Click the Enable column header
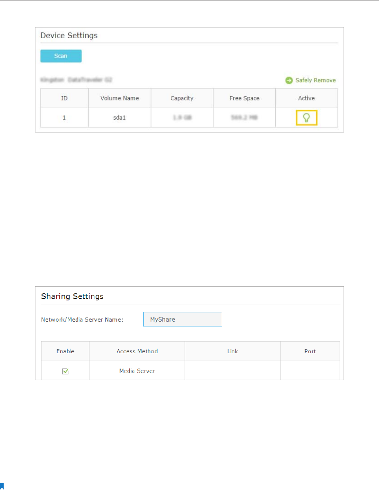The image size is (379, 490). [x=65, y=351]
